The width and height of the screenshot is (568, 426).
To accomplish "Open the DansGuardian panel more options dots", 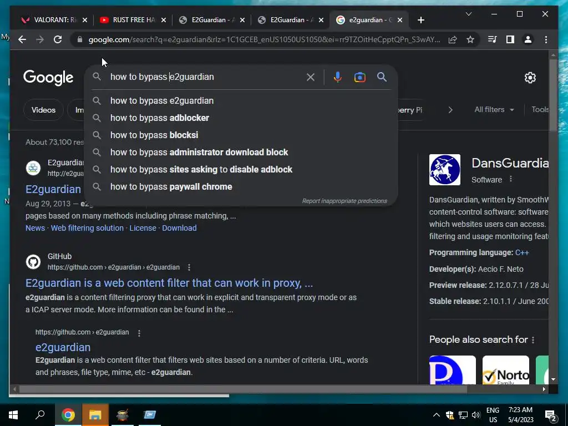I will click(x=511, y=179).
